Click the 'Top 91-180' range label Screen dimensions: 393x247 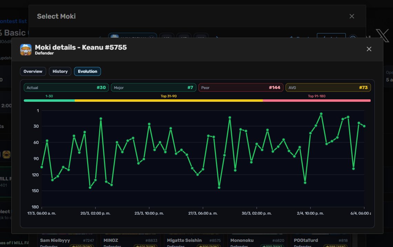pyautogui.click(x=317, y=96)
